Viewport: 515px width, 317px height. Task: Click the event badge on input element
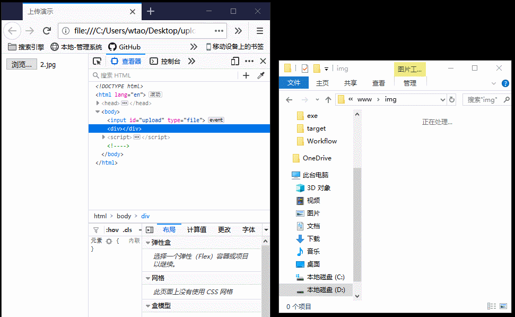click(x=216, y=120)
